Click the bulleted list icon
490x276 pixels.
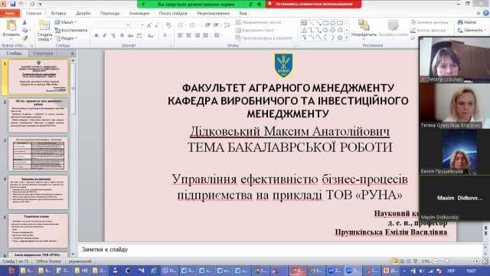(181, 25)
